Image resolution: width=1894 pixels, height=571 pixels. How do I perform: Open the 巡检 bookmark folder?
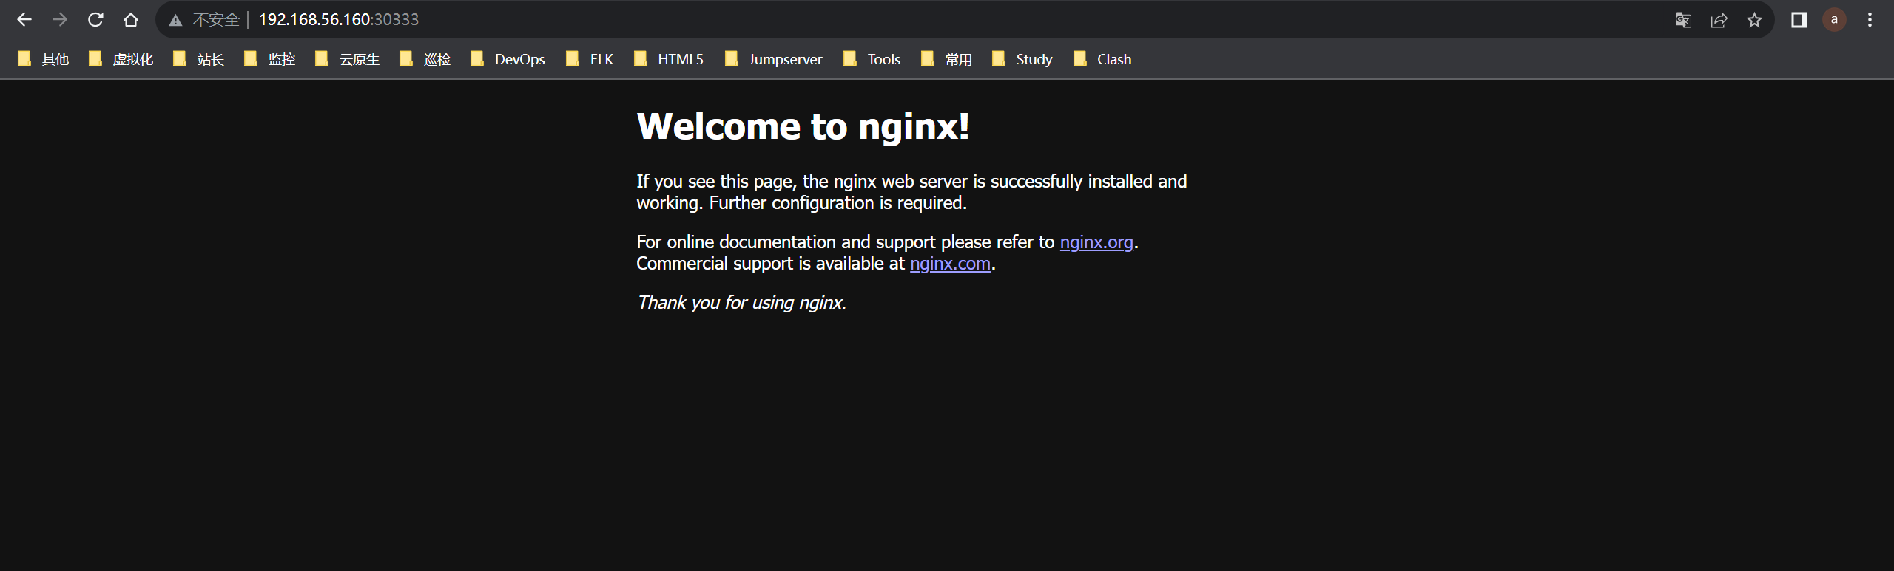(425, 59)
